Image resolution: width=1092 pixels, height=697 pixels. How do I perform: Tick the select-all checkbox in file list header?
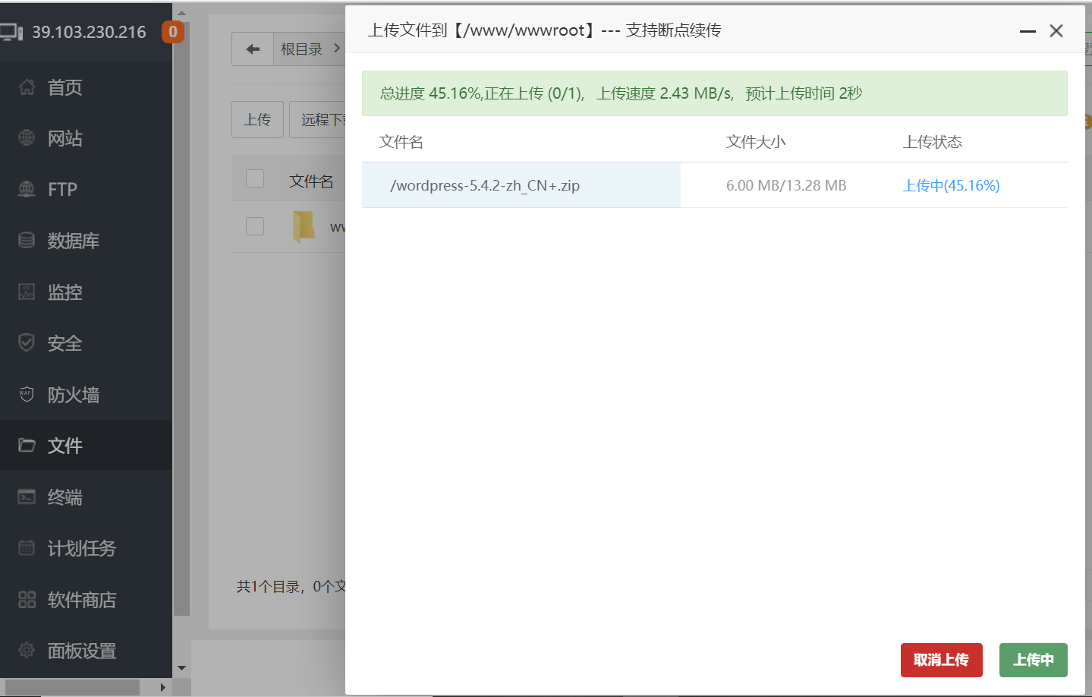pyautogui.click(x=255, y=178)
